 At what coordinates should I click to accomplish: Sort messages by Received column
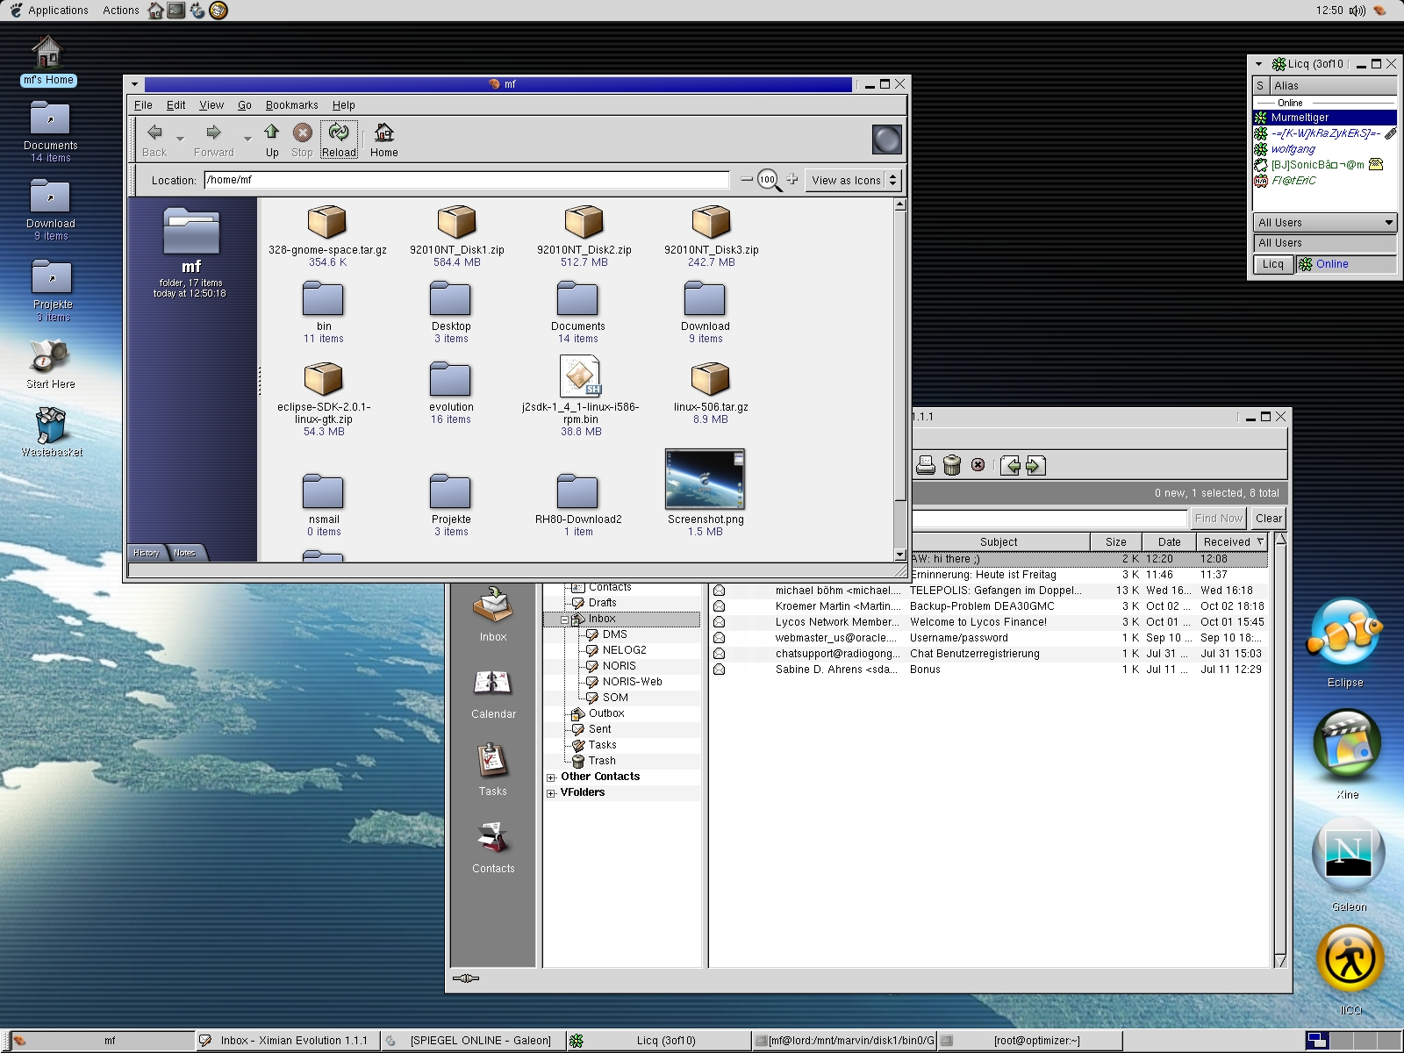[x=1232, y=541]
